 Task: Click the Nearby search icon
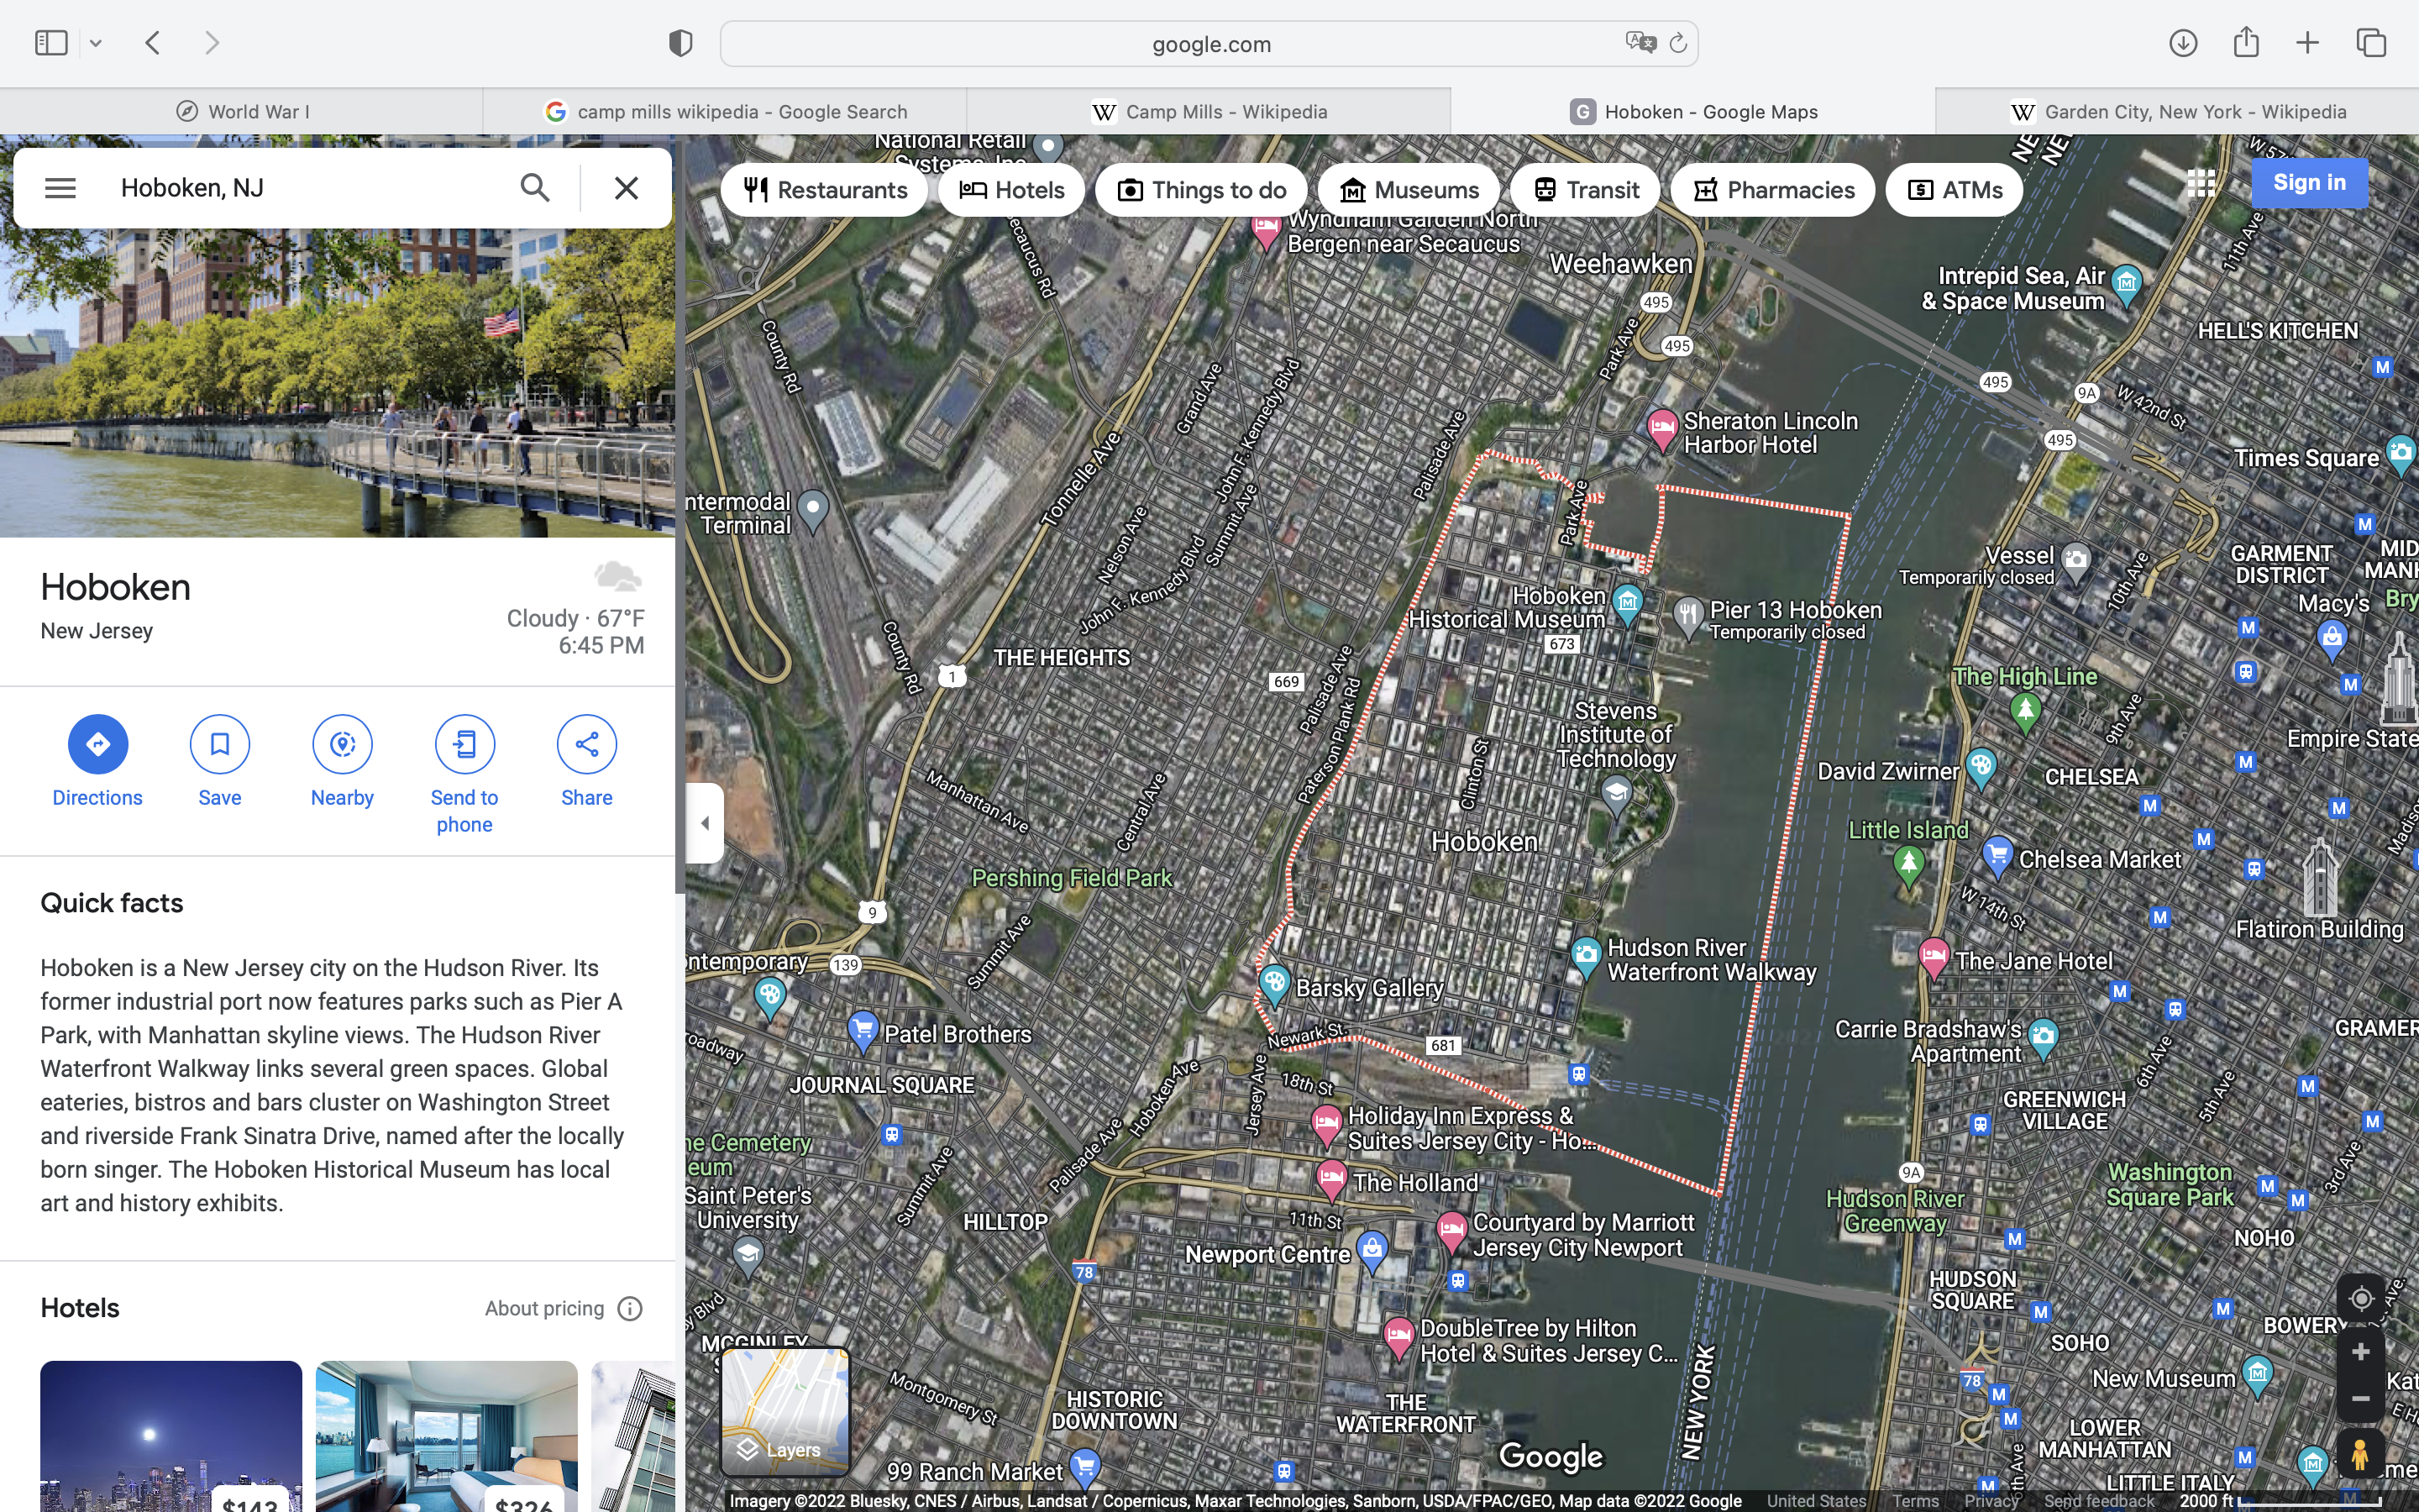[342, 744]
